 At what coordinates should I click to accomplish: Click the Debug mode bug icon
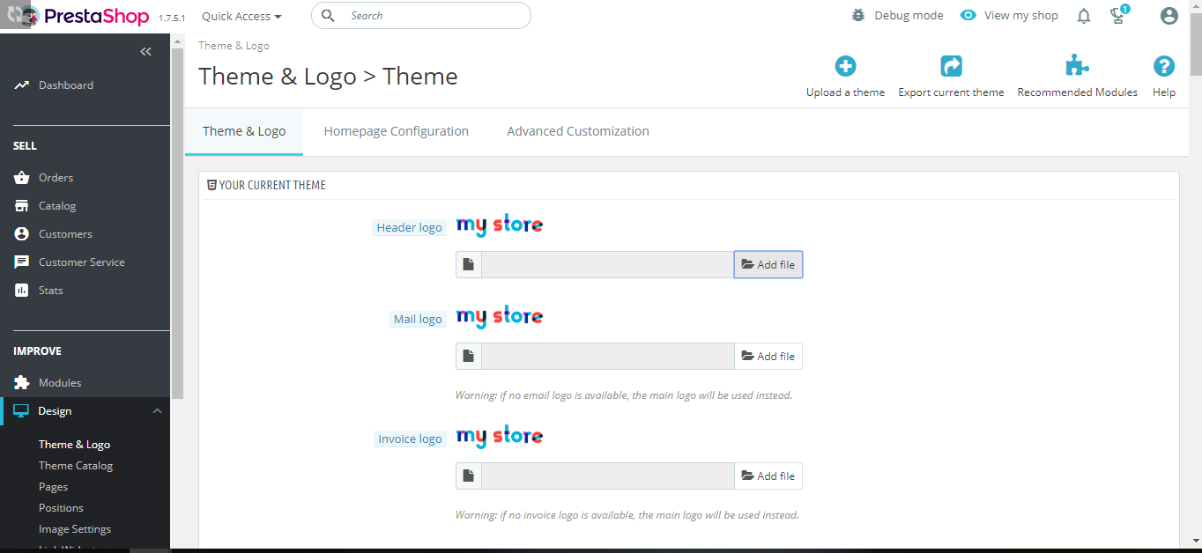coord(858,15)
